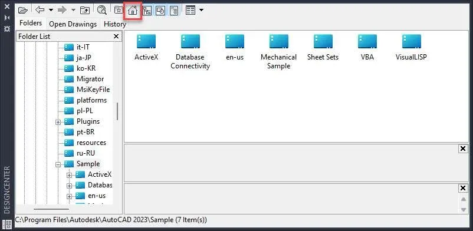Viewport: 473px width, 231px height.
Task: Click the Views icon
Action: pyautogui.click(x=190, y=10)
